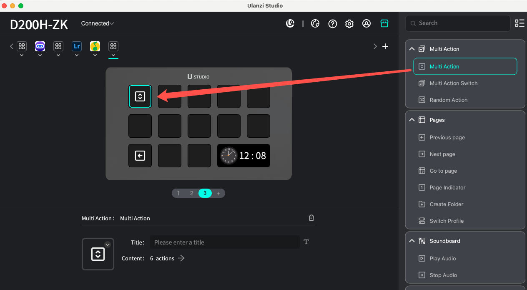Collapse the Multi Action category
Screen dimensions: 527x290
[412, 49]
